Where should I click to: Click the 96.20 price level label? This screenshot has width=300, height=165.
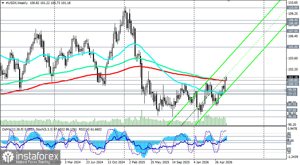(x=293, y=117)
